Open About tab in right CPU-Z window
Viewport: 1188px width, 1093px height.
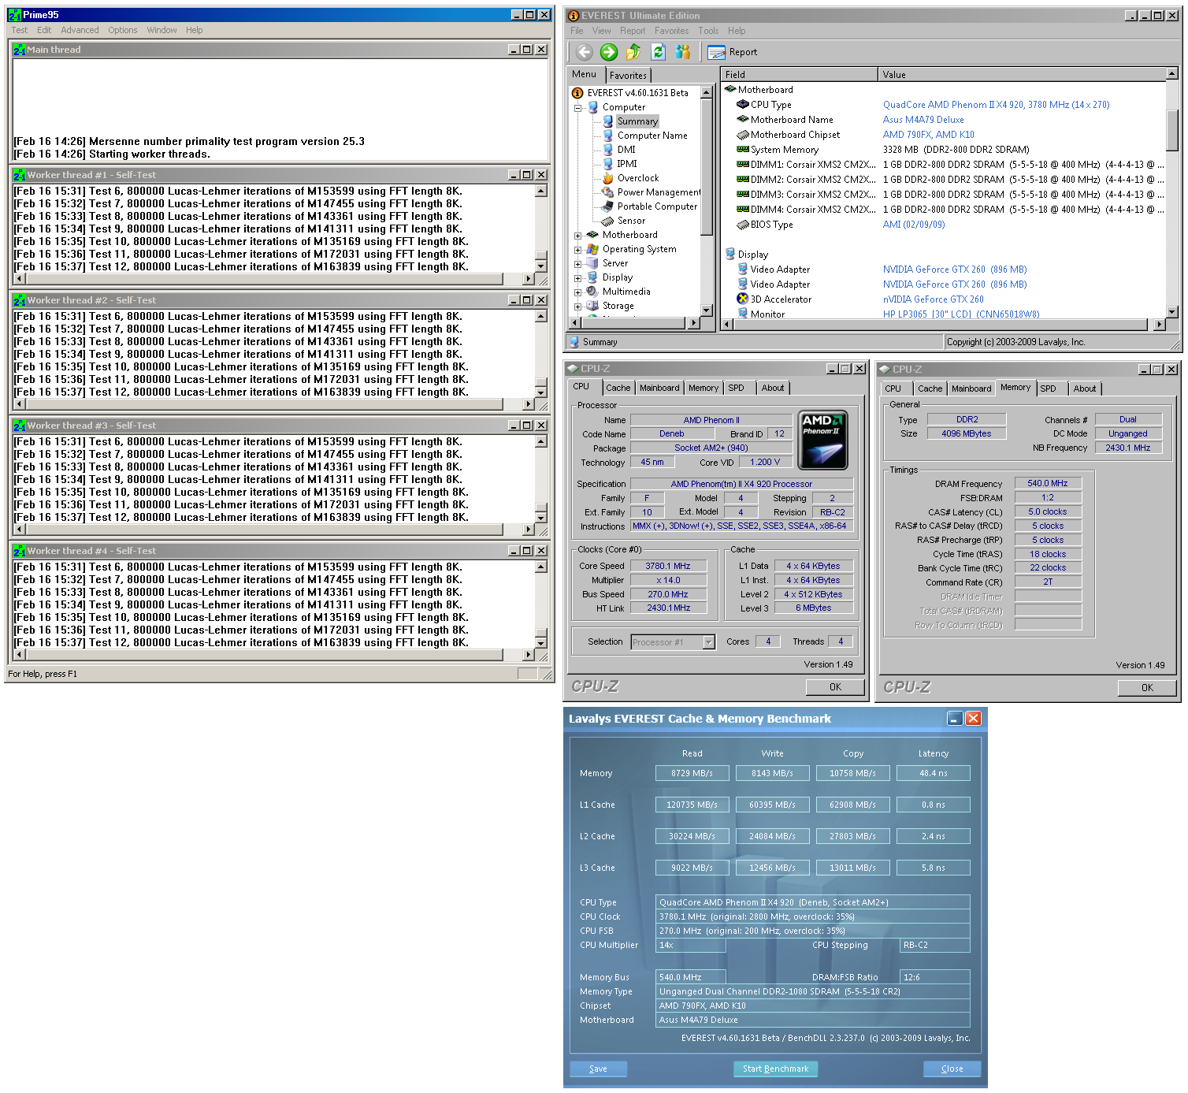tap(1084, 388)
